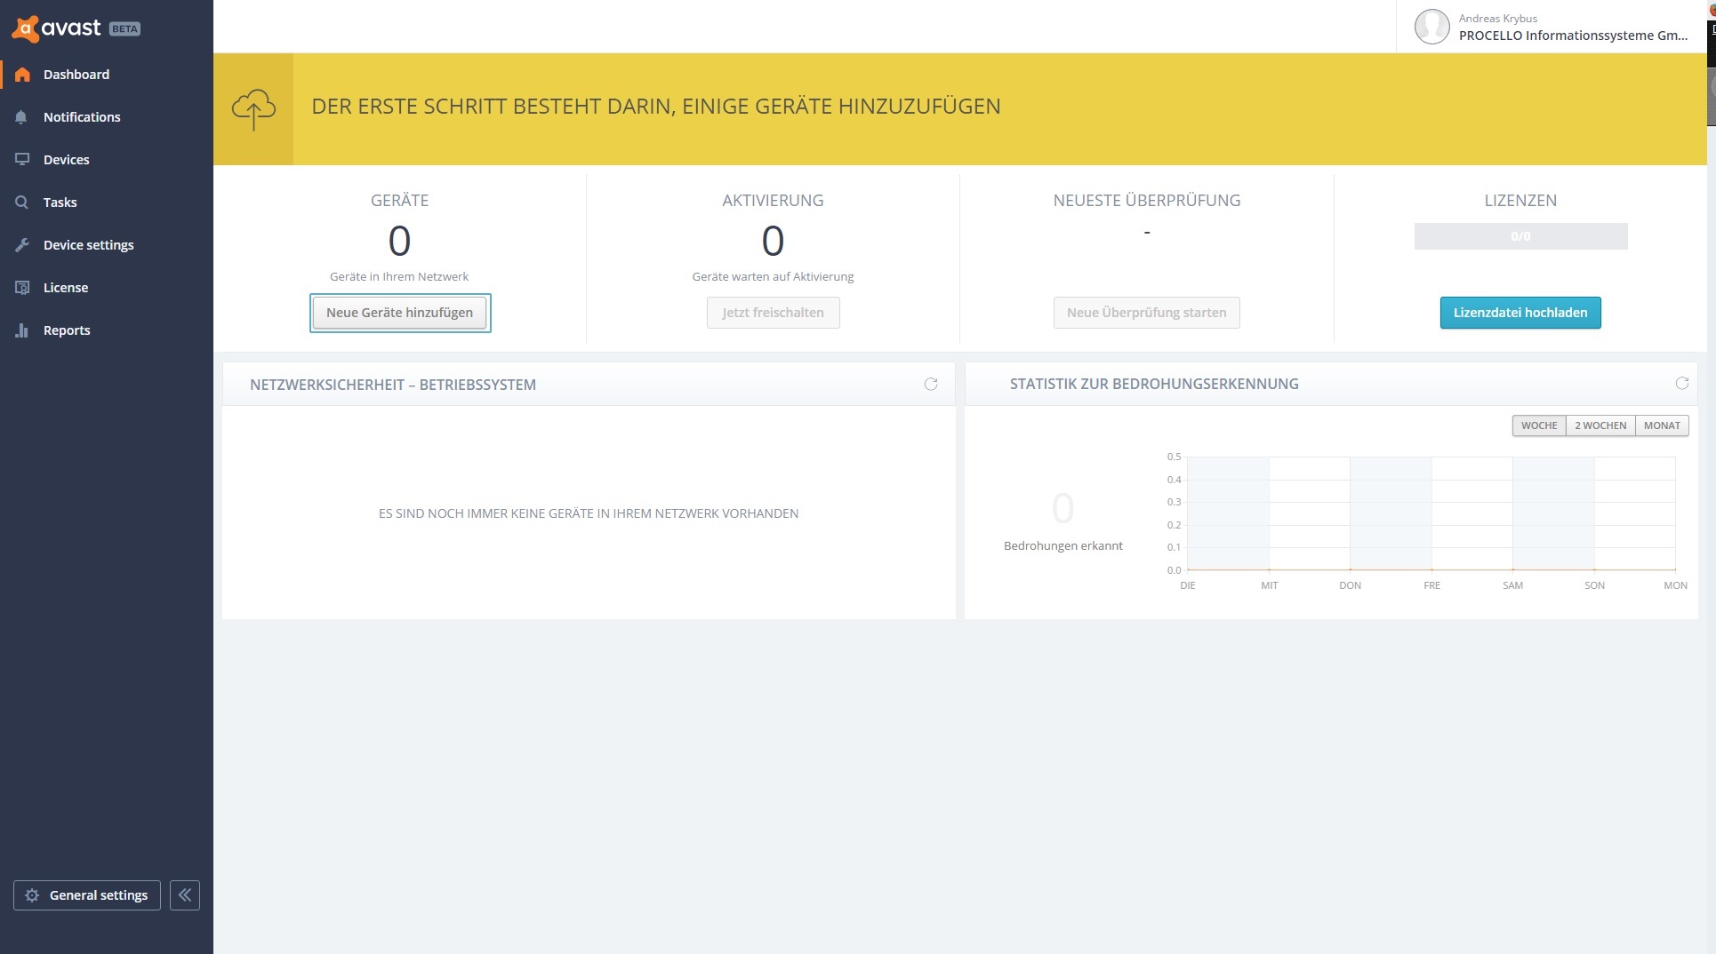Click Neue Geräte hinzufügen button

pyautogui.click(x=400, y=313)
